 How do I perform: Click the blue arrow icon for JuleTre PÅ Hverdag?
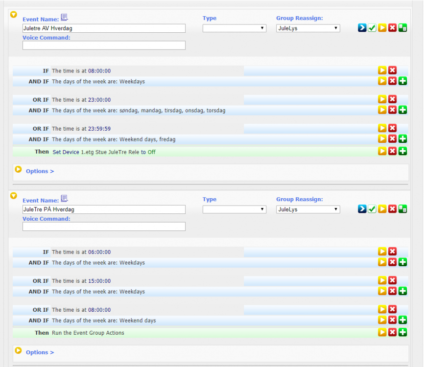click(362, 209)
